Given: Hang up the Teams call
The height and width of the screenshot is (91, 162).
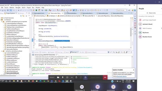Looking at the screenshot, I should click(x=105, y=77).
